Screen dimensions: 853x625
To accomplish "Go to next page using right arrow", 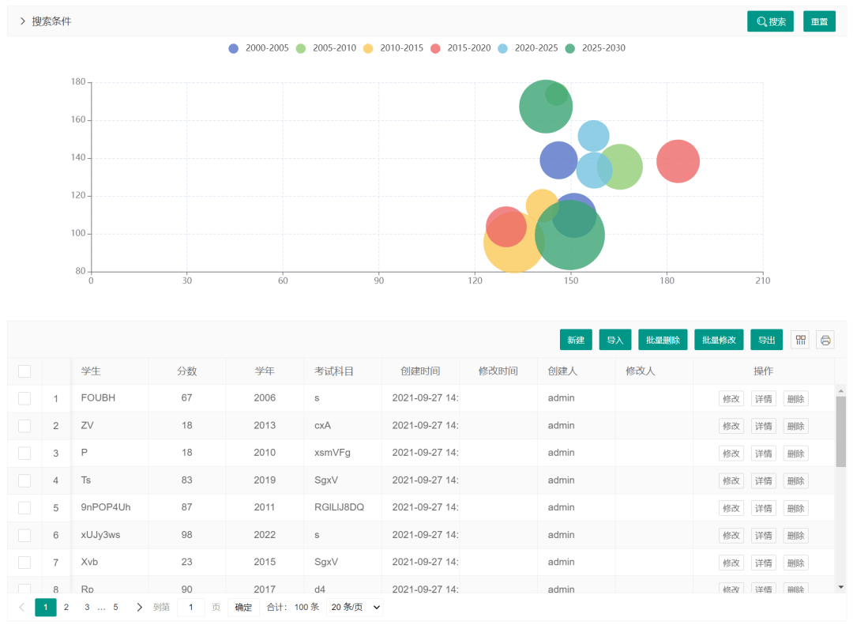I will tap(140, 607).
